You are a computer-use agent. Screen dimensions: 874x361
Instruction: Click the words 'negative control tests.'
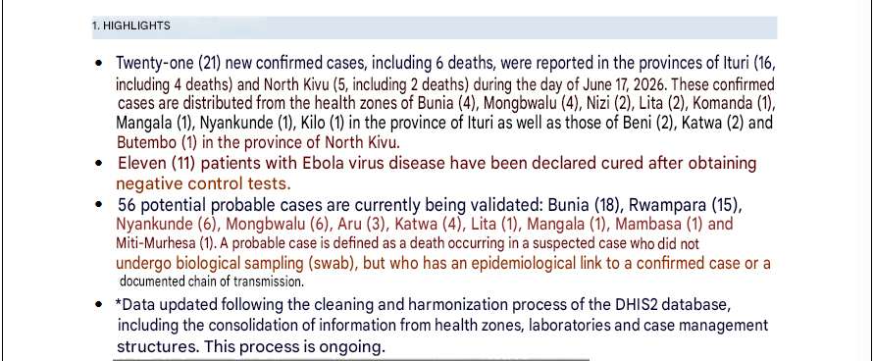(x=203, y=183)
